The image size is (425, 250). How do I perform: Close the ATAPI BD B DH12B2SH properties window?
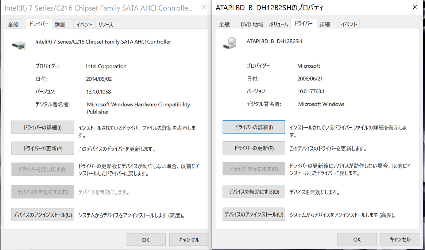[x=415, y=7]
